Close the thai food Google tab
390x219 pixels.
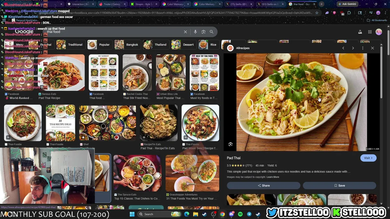coord(314,4)
